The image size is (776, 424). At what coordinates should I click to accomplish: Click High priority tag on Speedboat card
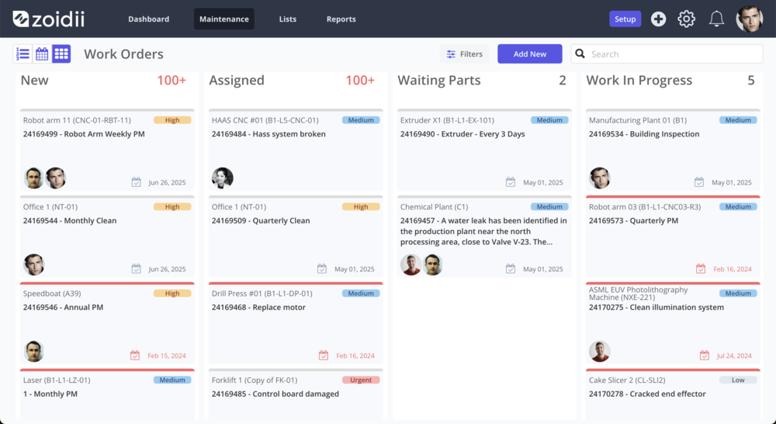[172, 293]
